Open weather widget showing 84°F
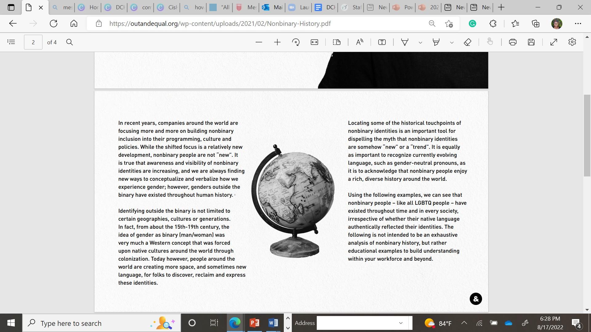 (x=438, y=323)
